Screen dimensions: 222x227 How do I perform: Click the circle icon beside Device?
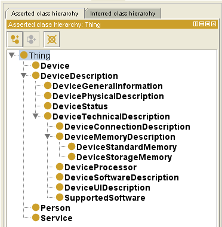[x=36, y=65]
